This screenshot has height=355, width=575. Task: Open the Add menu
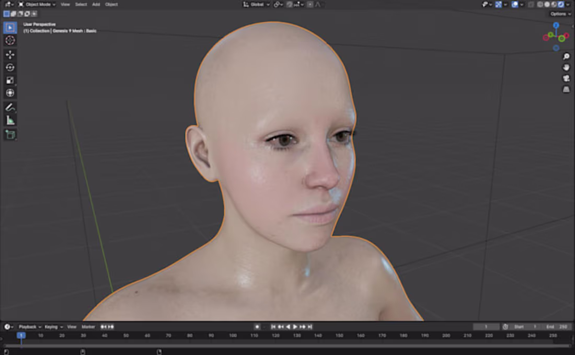pyautogui.click(x=96, y=4)
